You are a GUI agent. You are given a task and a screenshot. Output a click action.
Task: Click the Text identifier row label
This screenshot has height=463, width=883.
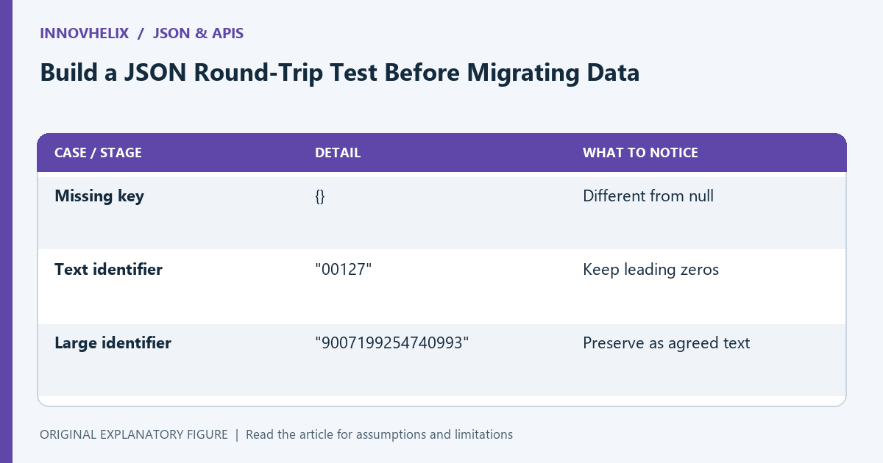[x=108, y=270]
